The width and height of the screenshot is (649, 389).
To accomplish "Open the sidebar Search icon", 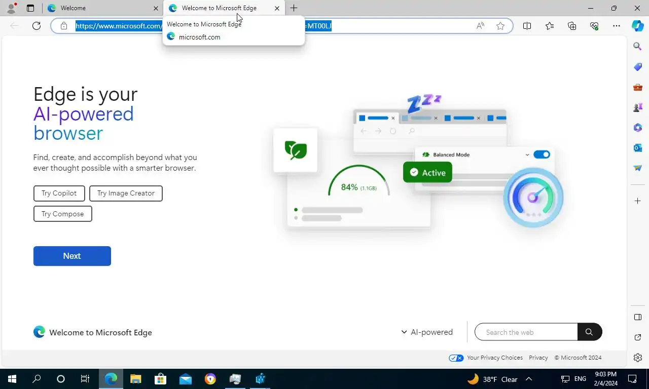I will pyautogui.click(x=638, y=47).
